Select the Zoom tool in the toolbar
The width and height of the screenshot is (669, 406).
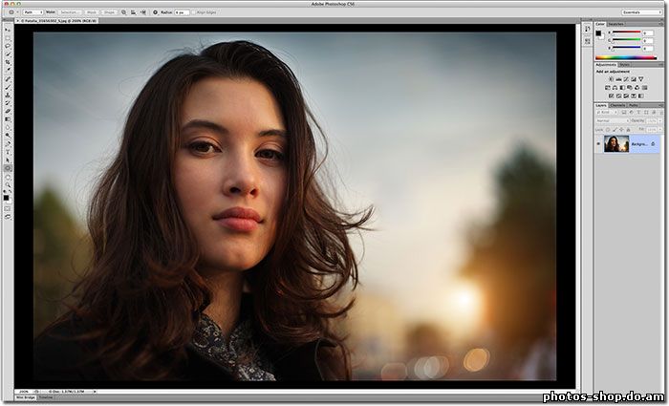point(8,185)
